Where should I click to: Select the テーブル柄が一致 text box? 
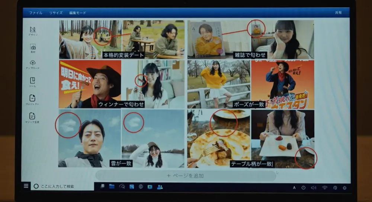point(251,163)
